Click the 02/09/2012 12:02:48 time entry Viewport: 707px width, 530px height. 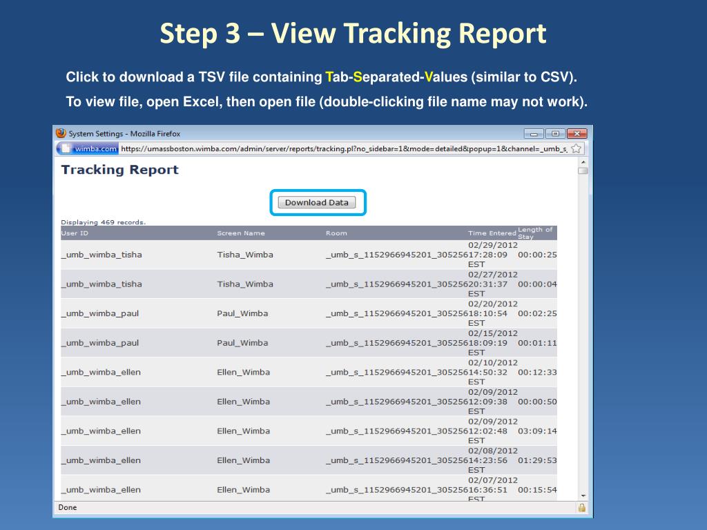pos(492,431)
